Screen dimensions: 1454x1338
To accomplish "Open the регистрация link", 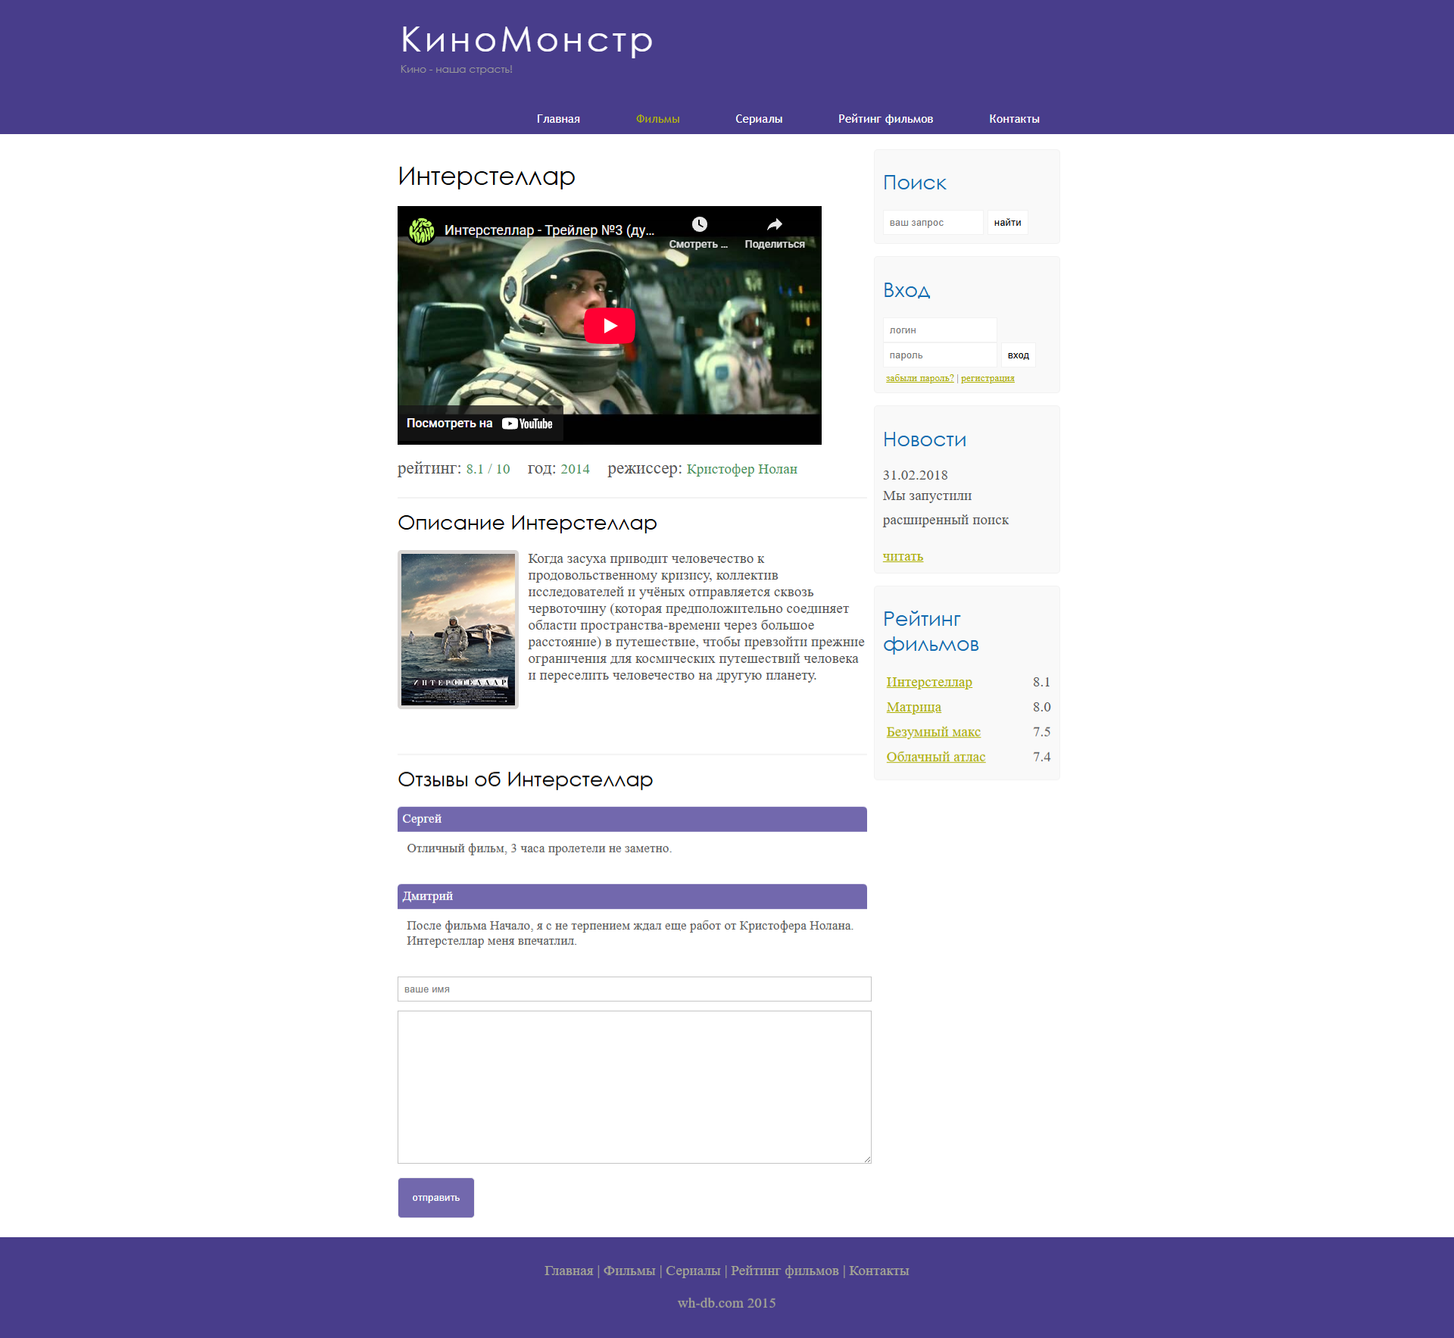I will pos(988,378).
